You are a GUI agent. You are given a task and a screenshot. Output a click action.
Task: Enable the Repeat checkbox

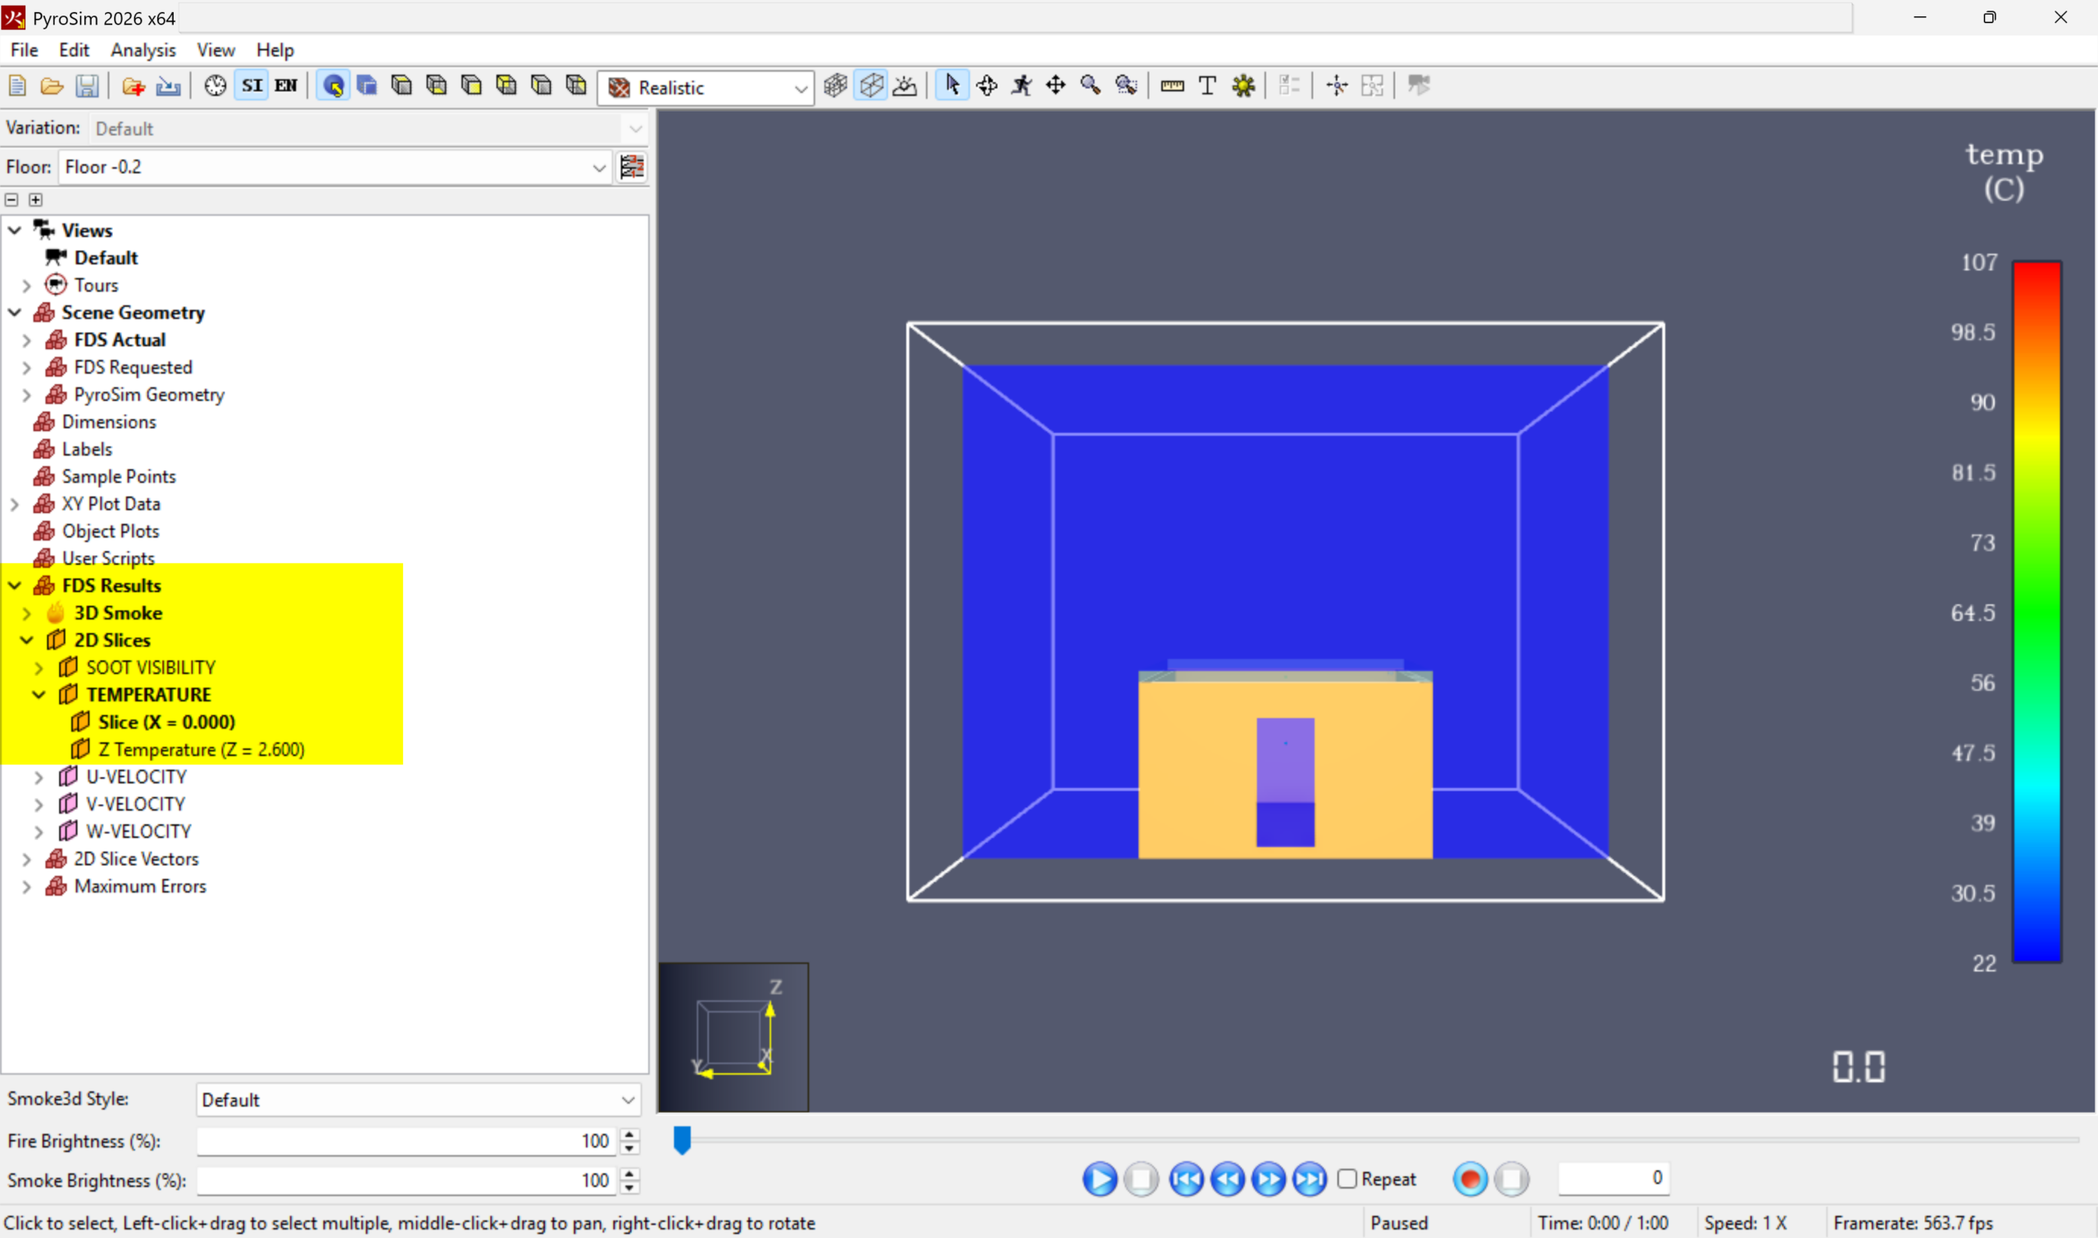[1346, 1179]
